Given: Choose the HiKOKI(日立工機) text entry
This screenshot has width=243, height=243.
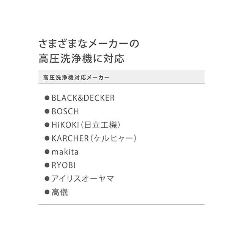Looking at the screenshot, I should 88,125.
